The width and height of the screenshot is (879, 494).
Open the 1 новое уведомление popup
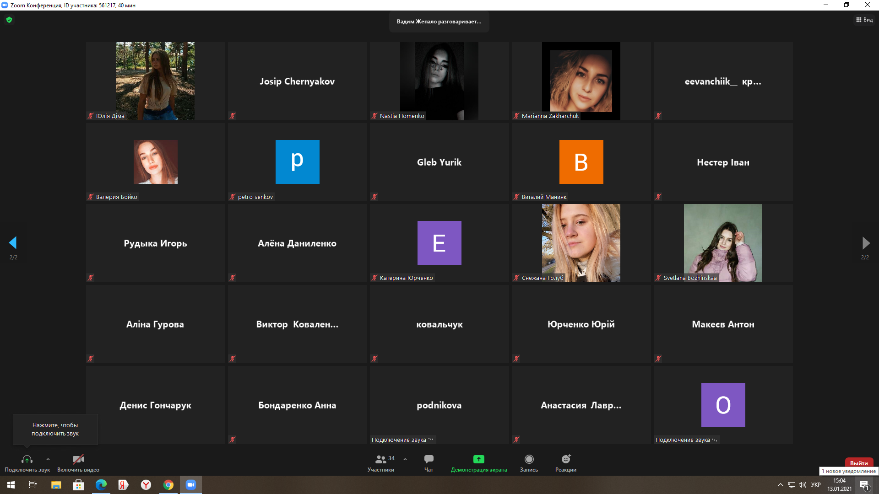point(849,471)
